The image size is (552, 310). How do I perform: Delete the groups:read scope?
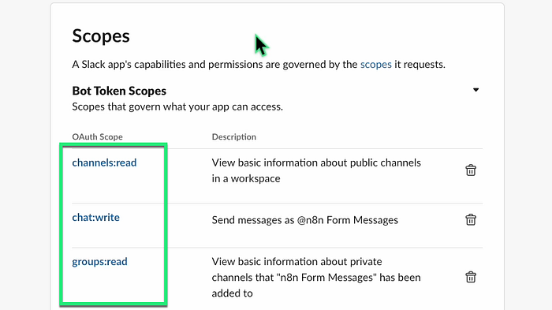471,277
